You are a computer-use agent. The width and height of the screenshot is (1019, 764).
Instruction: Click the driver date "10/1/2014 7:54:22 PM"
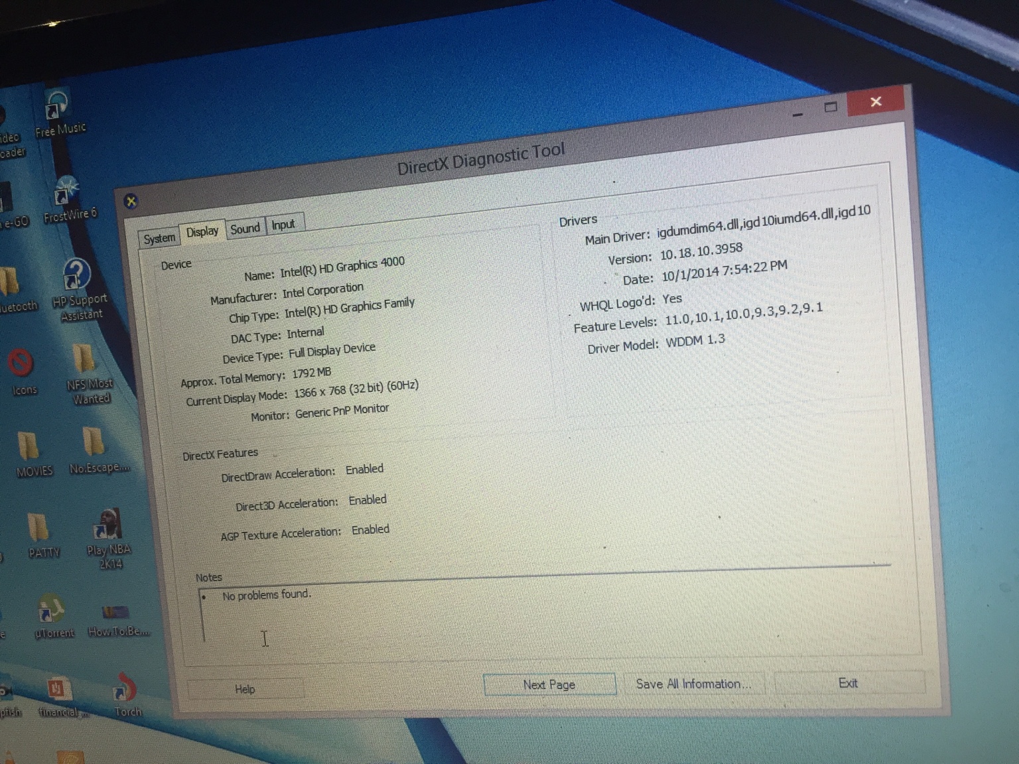(x=724, y=271)
